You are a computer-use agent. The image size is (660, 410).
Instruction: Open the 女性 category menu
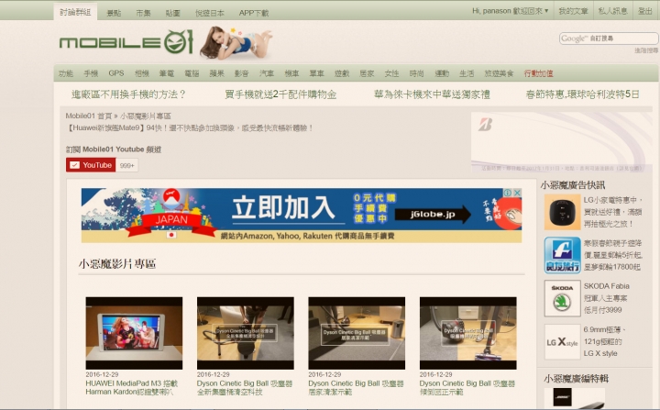391,73
